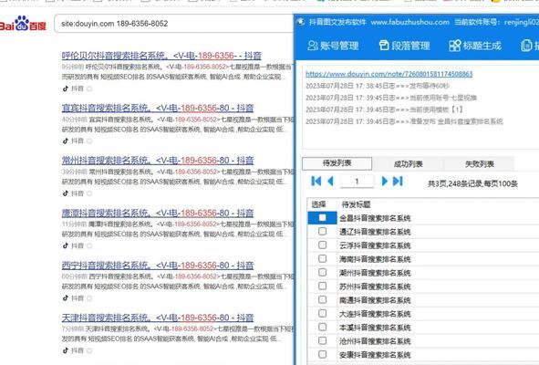Click Douyin source icon under 西宁 result
This screenshot has width=539, height=365.
[66, 297]
